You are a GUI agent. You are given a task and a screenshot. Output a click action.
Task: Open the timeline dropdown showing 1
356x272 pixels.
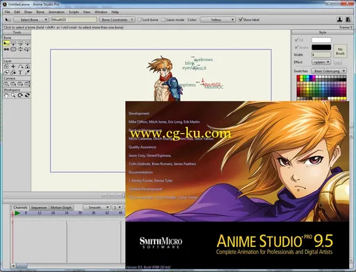pos(117,207)
